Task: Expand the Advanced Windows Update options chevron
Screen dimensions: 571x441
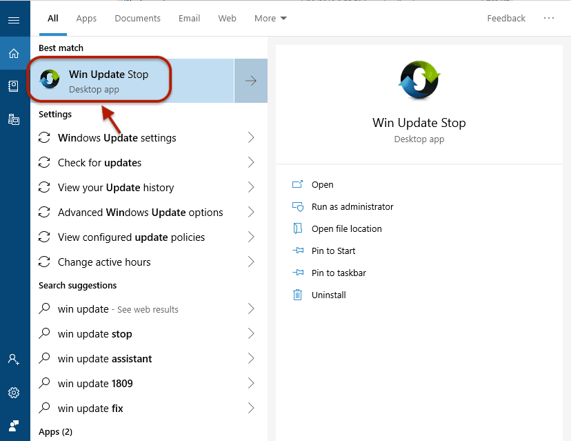Action: pos(251,212)
